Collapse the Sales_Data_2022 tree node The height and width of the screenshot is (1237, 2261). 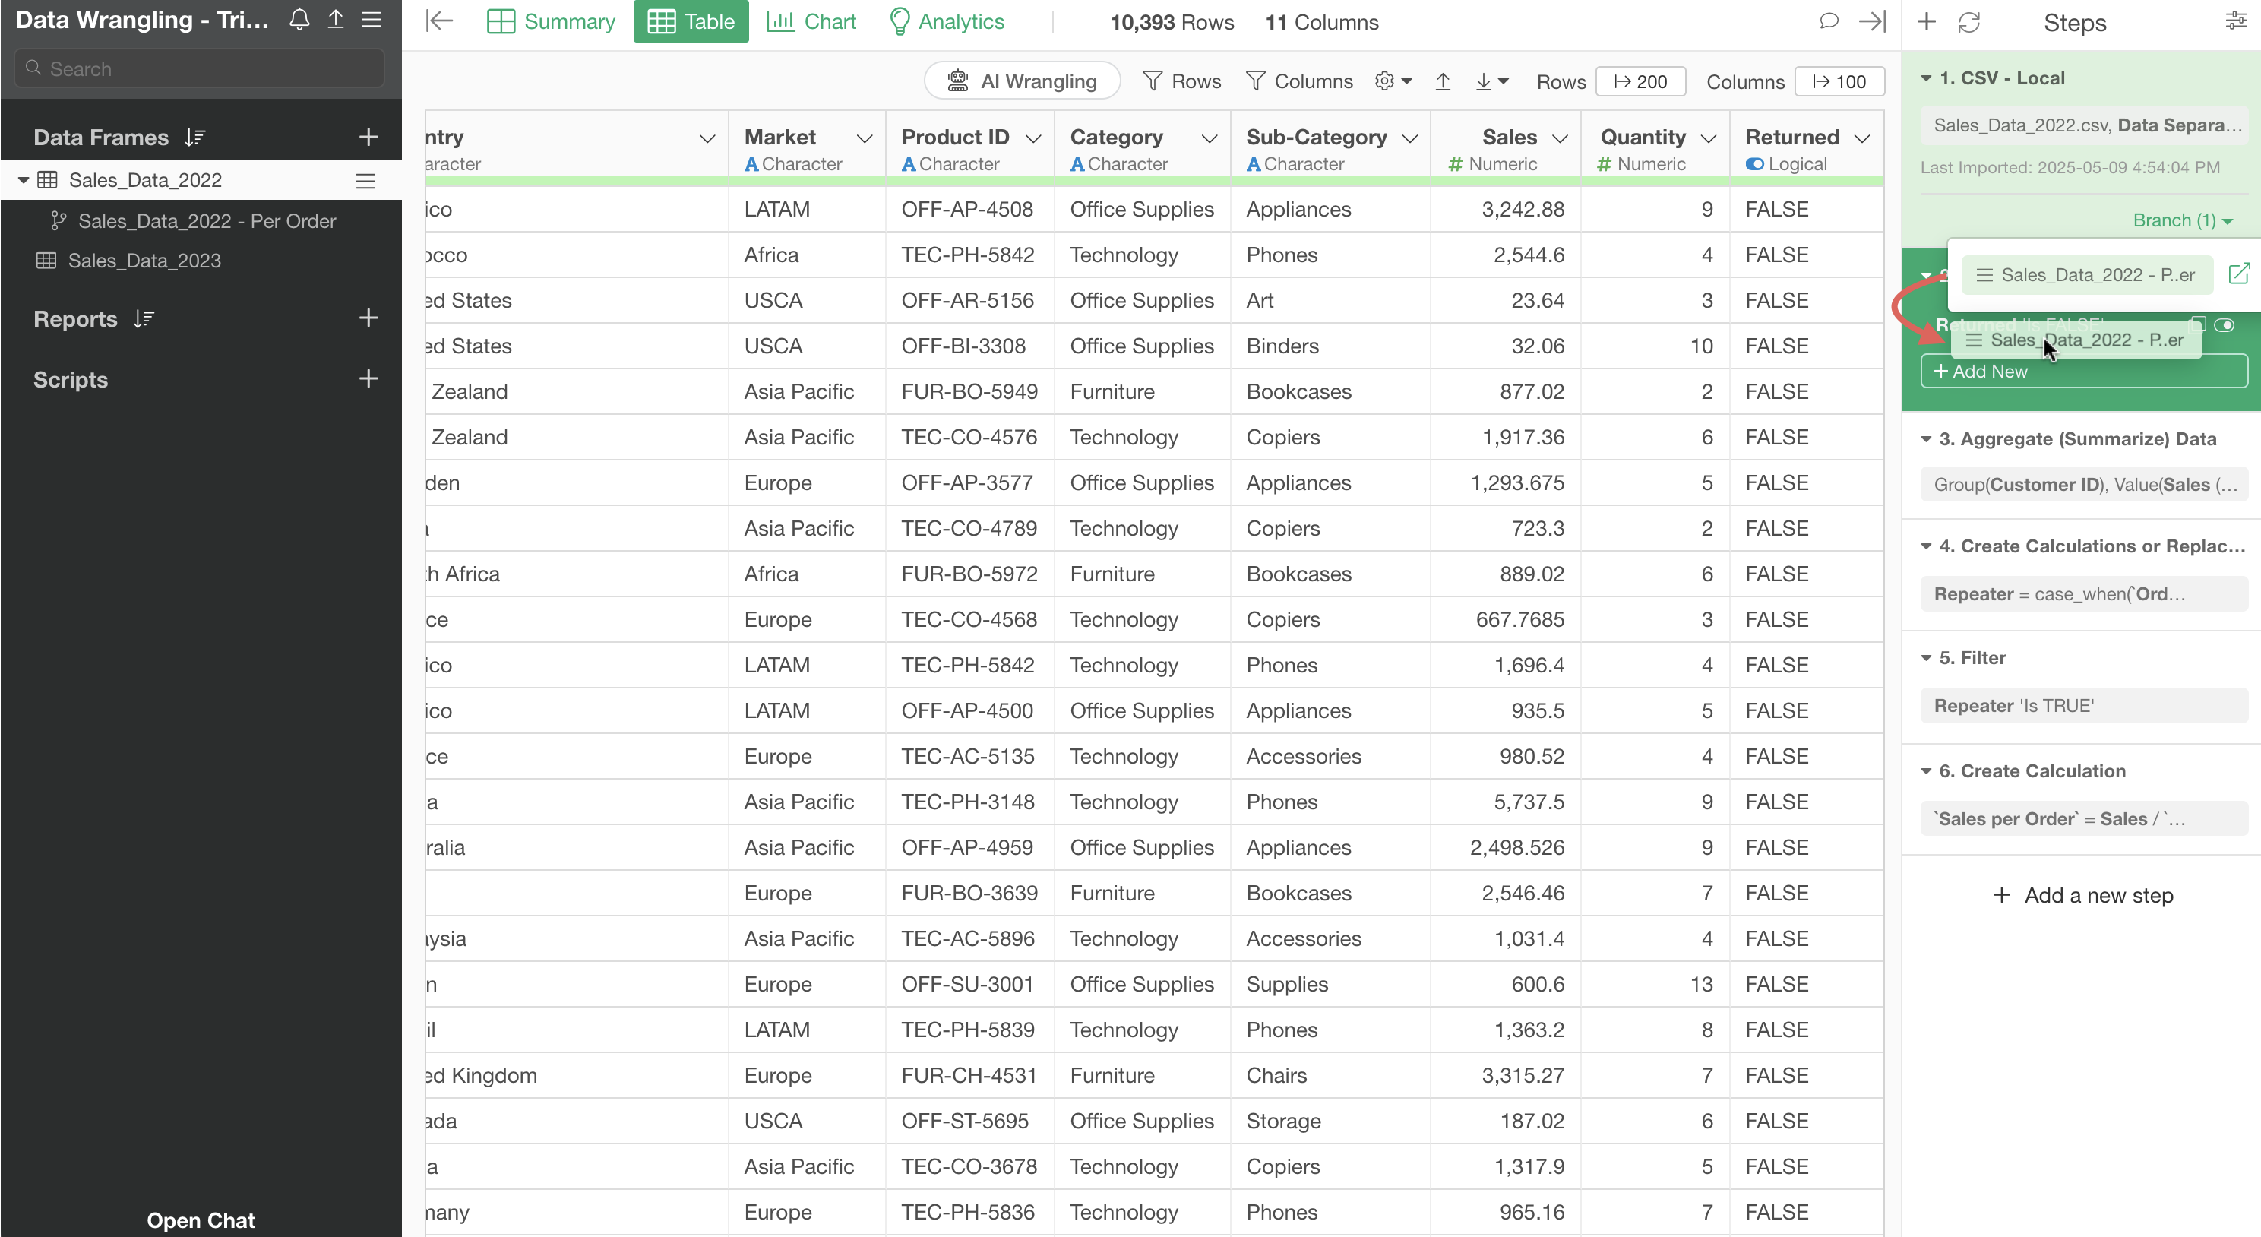[x=24, y=180]
